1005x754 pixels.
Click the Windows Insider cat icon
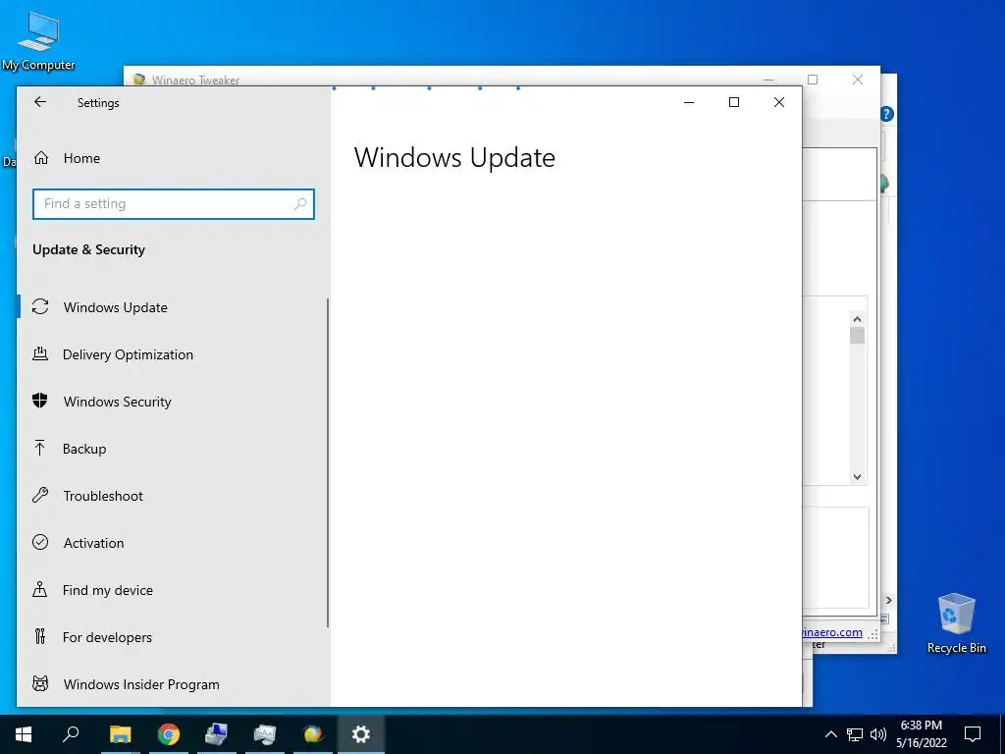click(40, 683)
